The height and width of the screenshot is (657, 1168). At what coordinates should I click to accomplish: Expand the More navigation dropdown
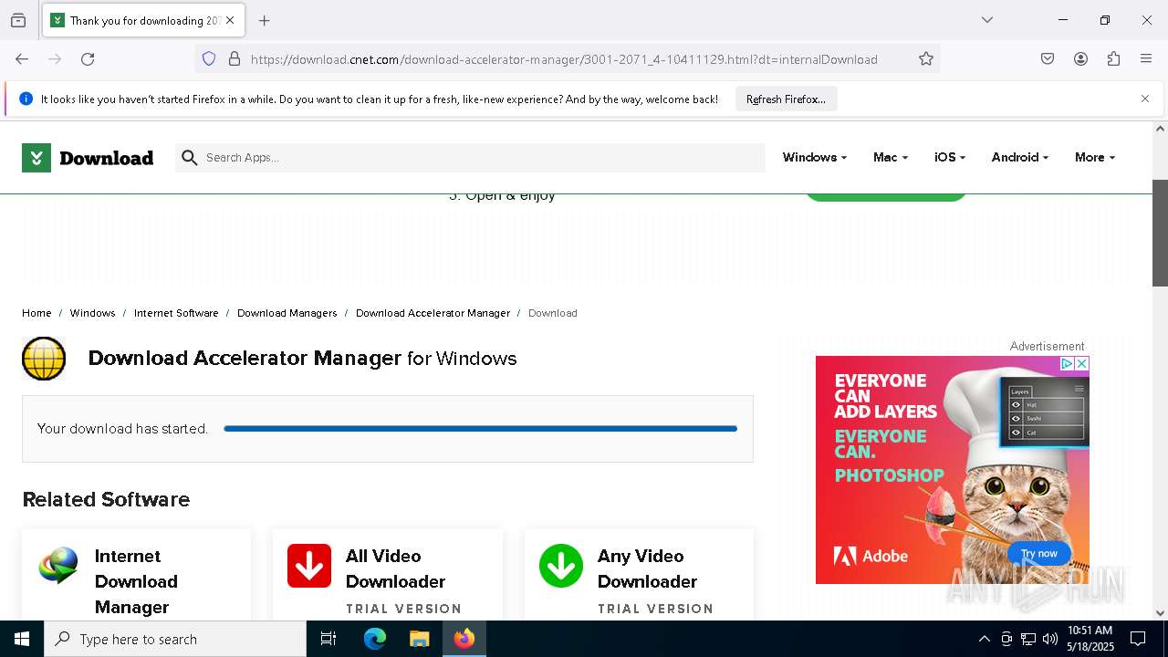[x=1095, y=158]
